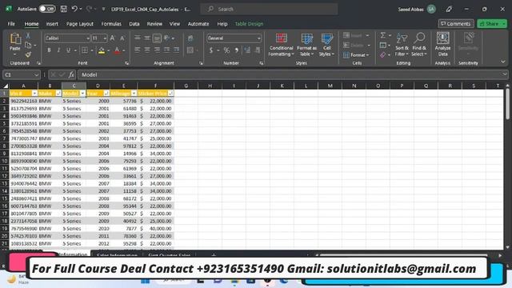Open the File menu
The width and height of the screenshot is (512, 288).
(11, 24)
